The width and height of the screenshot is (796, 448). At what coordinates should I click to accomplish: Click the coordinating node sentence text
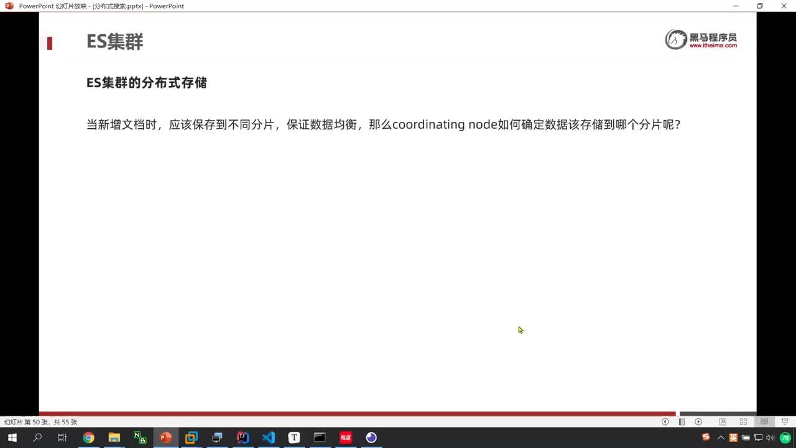(384, 124)
